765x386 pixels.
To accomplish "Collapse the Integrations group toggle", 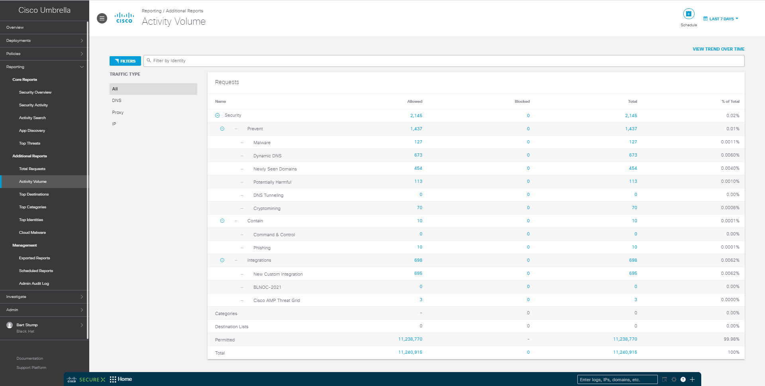I will pyautogui.click(x=222, y=260).
